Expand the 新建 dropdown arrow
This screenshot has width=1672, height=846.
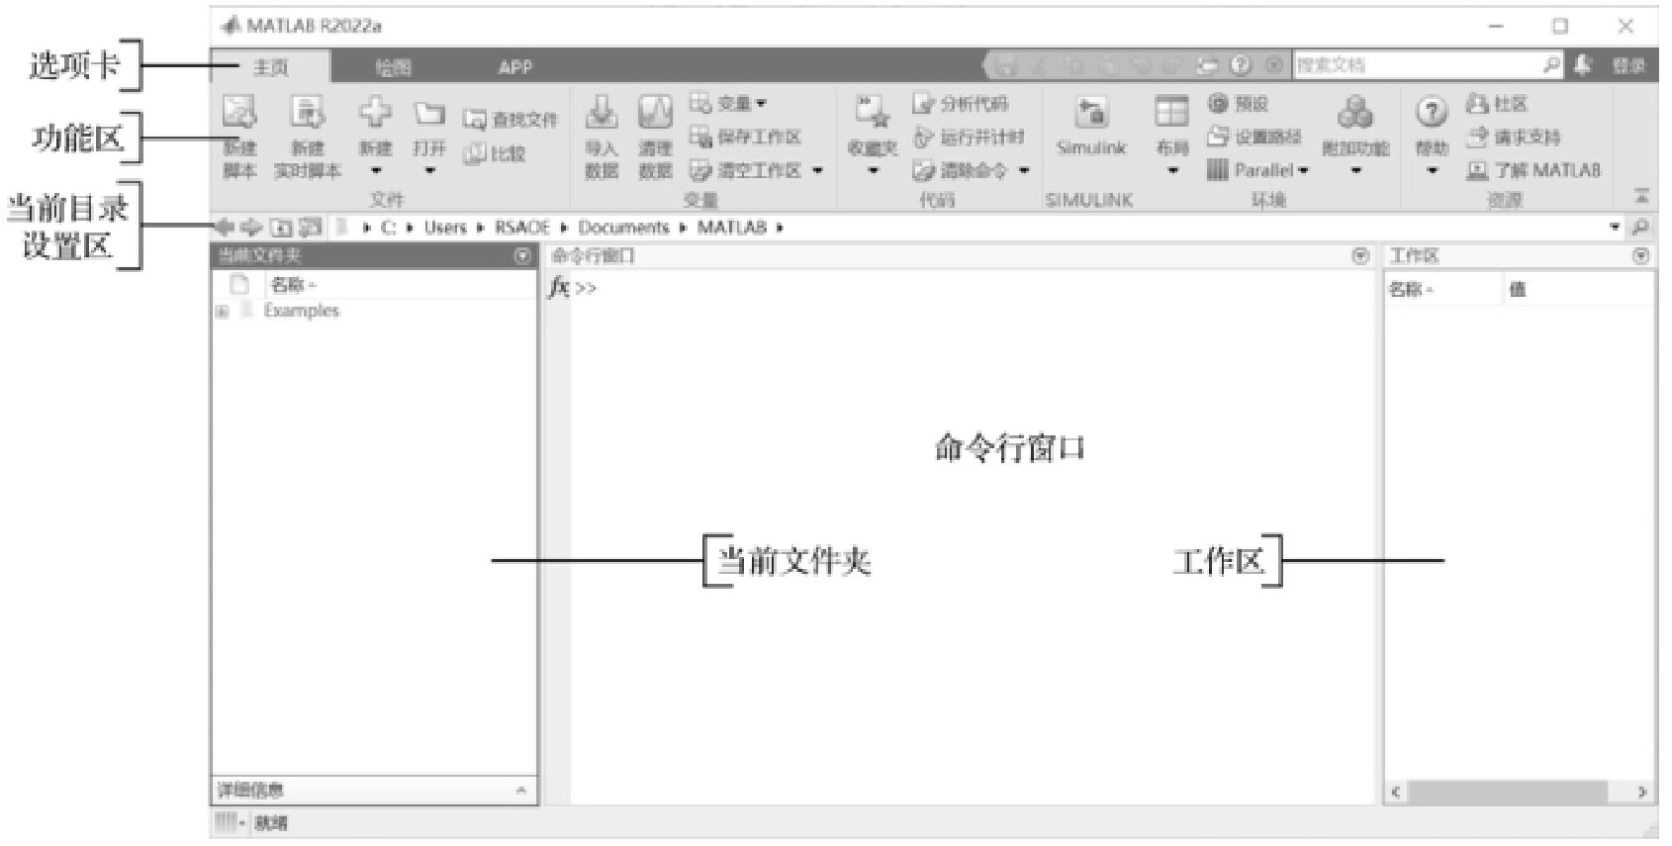tap(375, 170)
